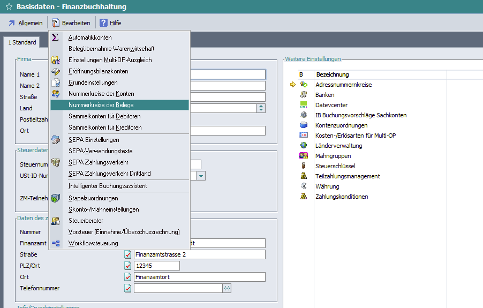Click the favorite star in title bar
483x308 pixels.
point(9,7)
